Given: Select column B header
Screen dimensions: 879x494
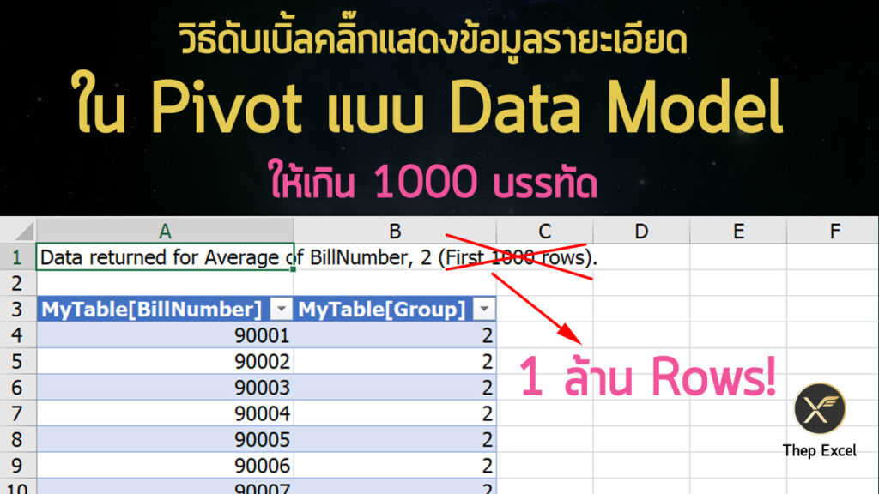Looking at the screenshot, I should [x=395, y=230].
